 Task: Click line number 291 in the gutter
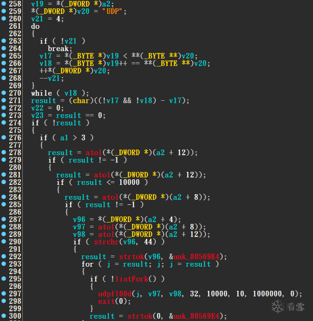click(15, 249)
